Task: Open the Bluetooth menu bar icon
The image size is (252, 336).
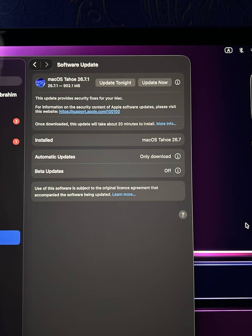Action: (241, 50)
